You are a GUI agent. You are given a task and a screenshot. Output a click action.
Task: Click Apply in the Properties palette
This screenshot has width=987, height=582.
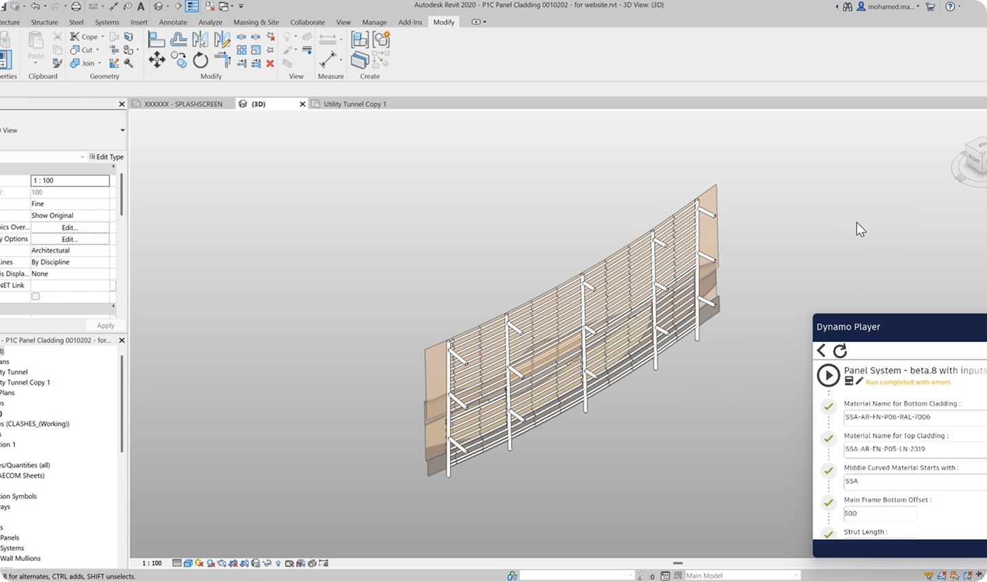105,325
